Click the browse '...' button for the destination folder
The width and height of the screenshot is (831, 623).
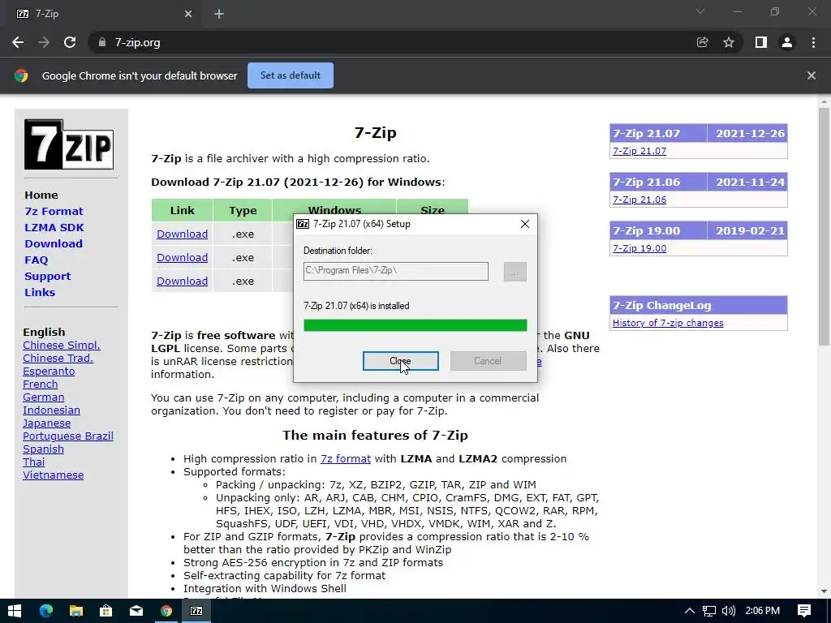(515, 272)
